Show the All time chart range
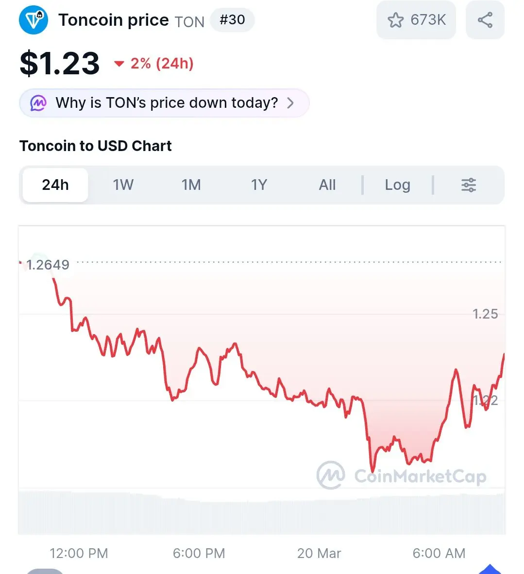524x574 pixels. 327,185
